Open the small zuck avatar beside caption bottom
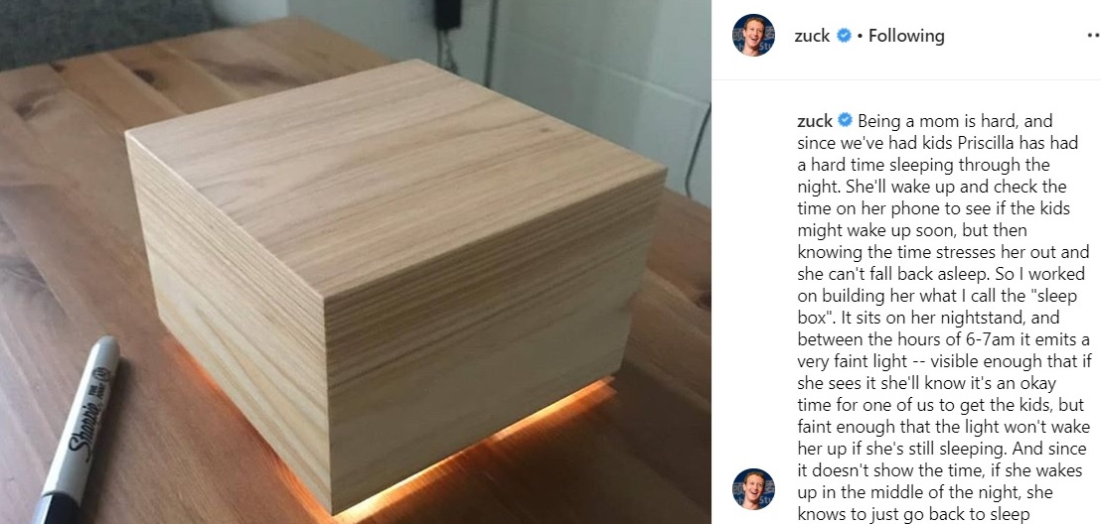This screenshot has width=1101, height=524. [x=753, y=489]
